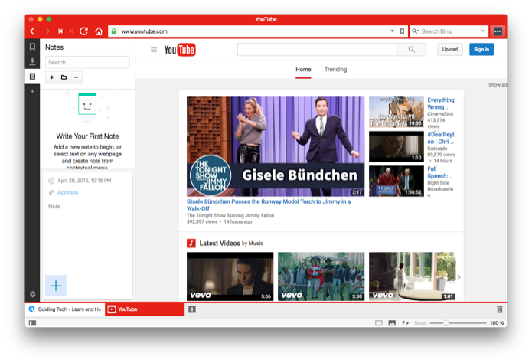
Task: Reload the current page
Action: click(x=83, y=31)
